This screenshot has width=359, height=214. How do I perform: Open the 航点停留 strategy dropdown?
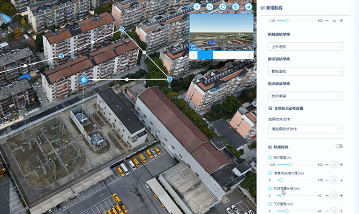point(305,96)
